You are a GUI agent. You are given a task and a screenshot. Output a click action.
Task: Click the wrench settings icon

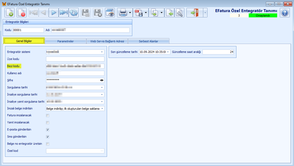coord(179,13)
